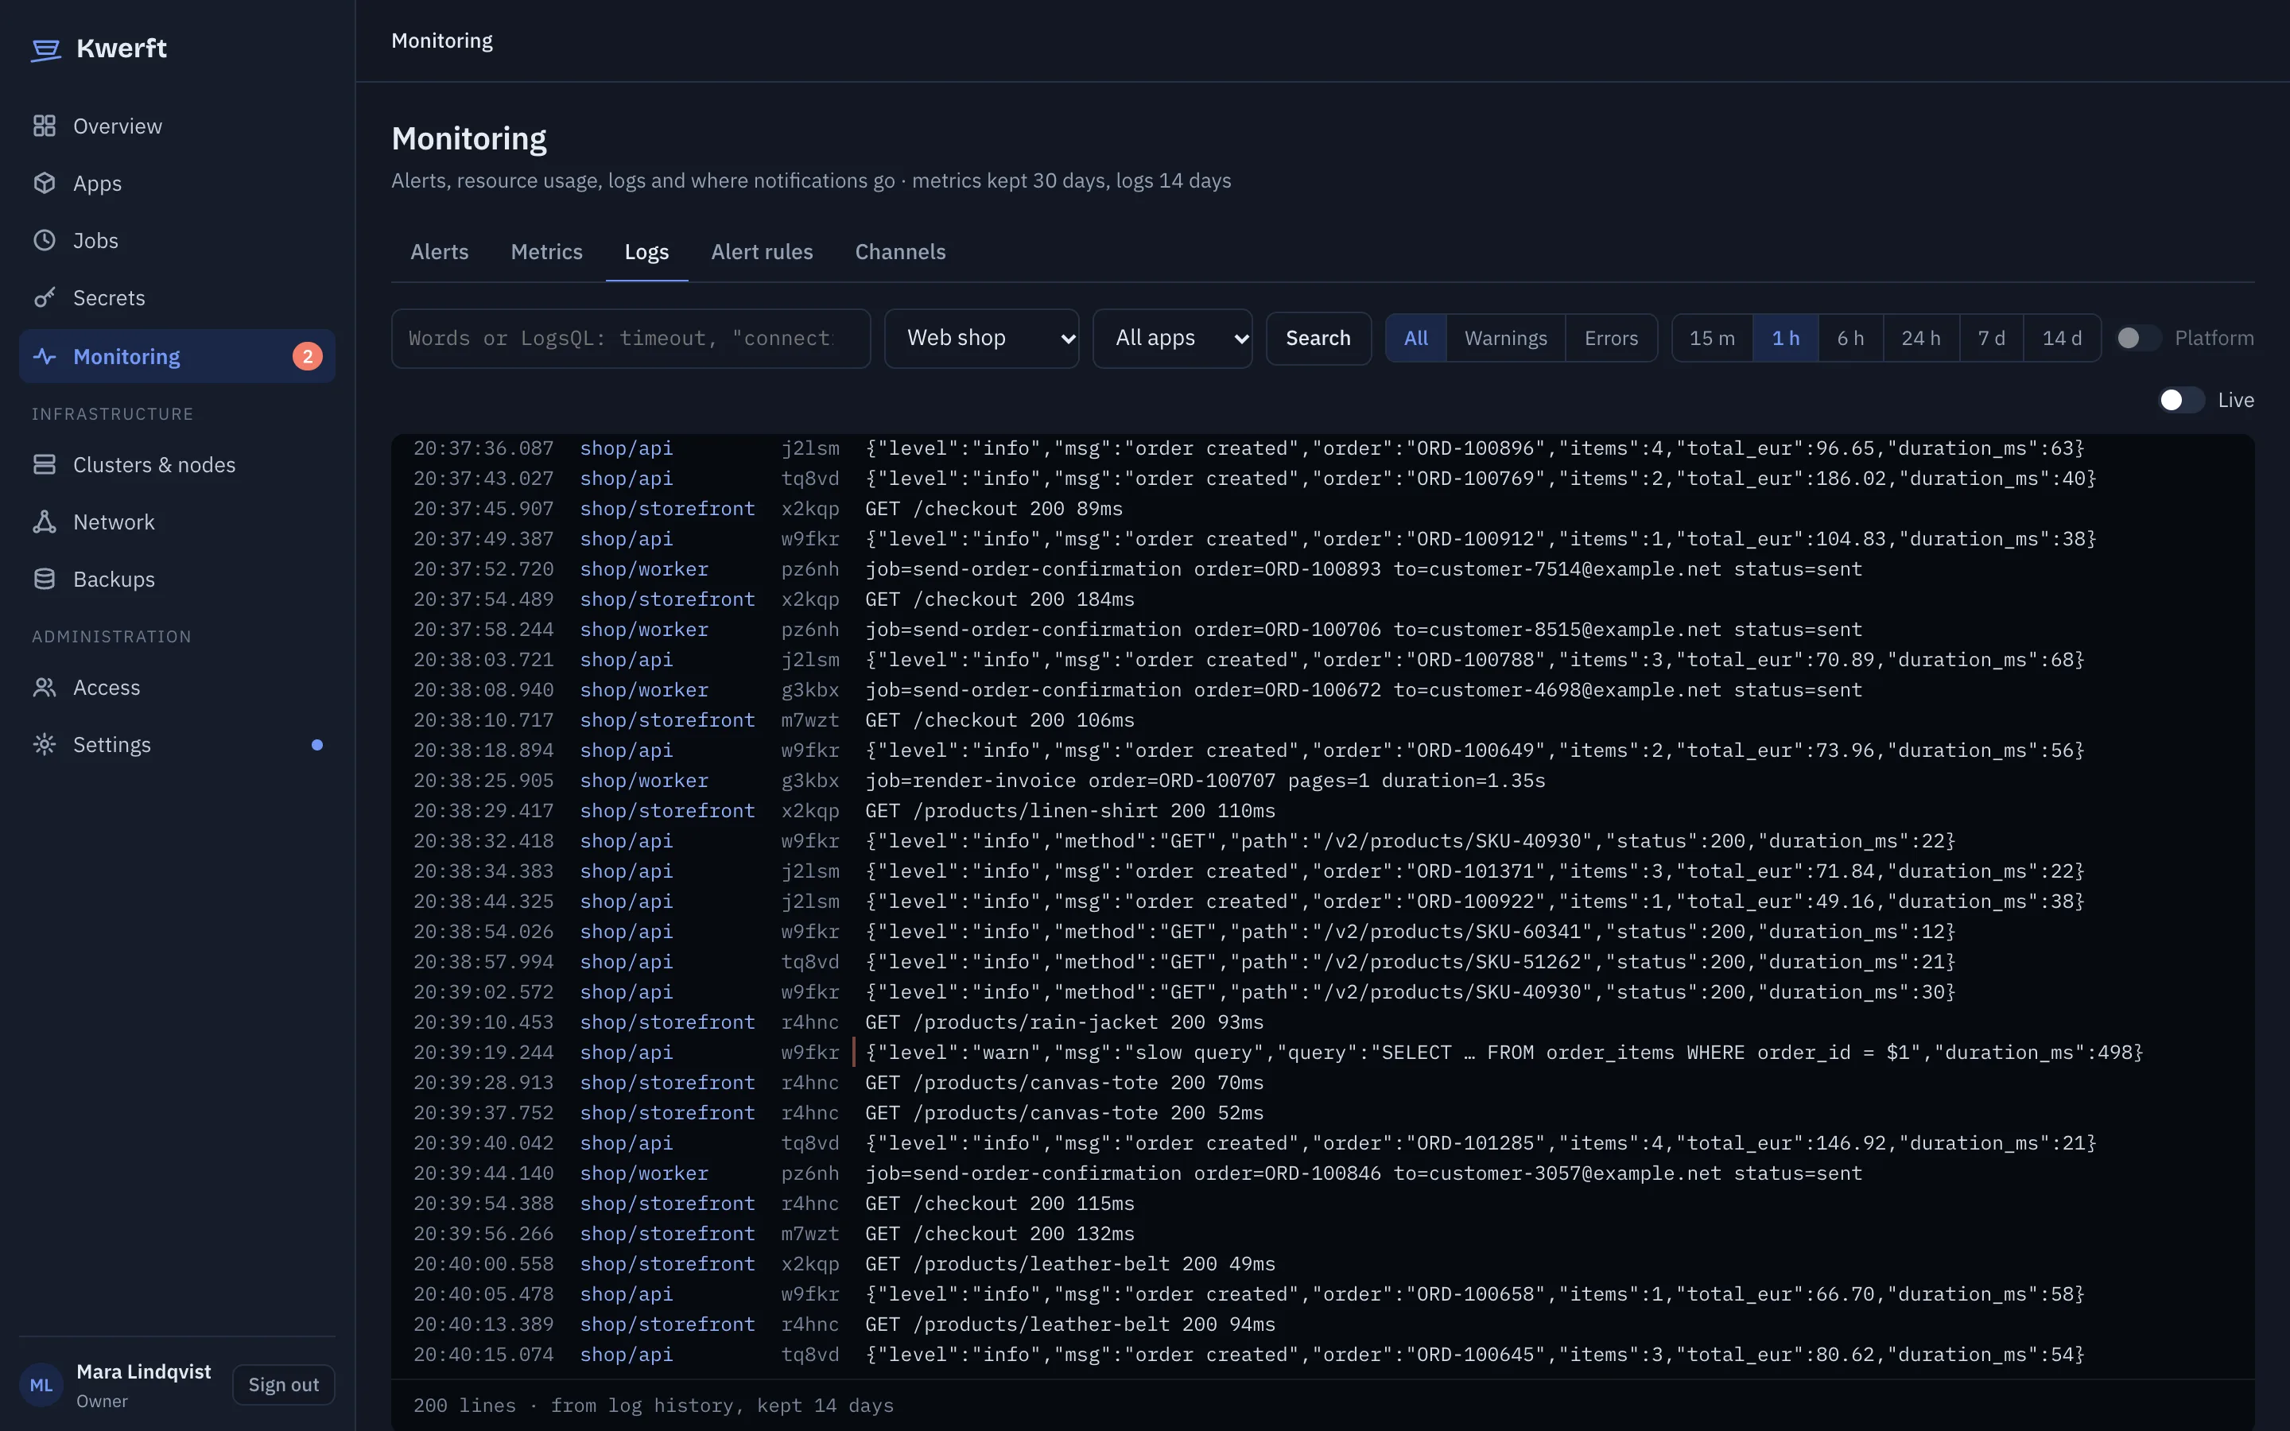Click the Clusters & nodes server icon

tap(45, 465)
